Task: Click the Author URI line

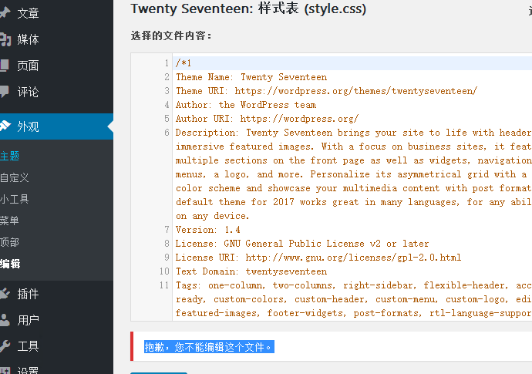Action: [267, 119]
